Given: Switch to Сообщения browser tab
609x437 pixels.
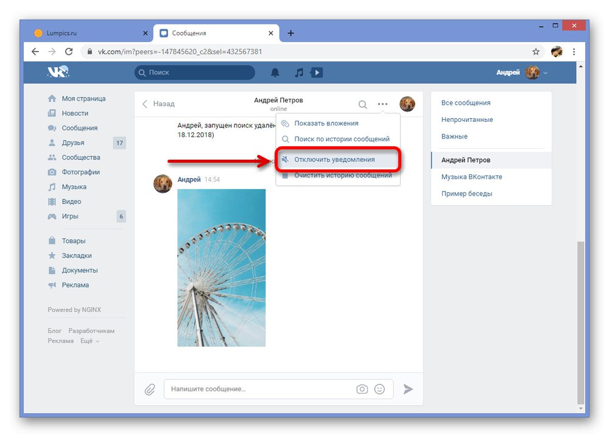Looking at the screenshot, I should click(x=216, y=33).
